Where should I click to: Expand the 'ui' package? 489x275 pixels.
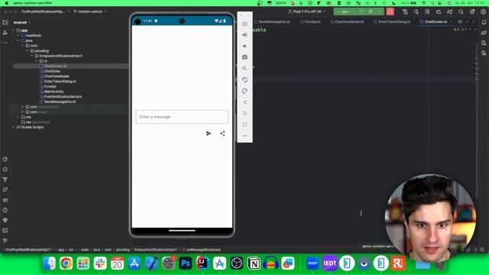[37, 61]
